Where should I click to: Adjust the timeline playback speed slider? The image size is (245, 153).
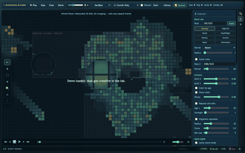pyautogui.click(x=178, y=142)
